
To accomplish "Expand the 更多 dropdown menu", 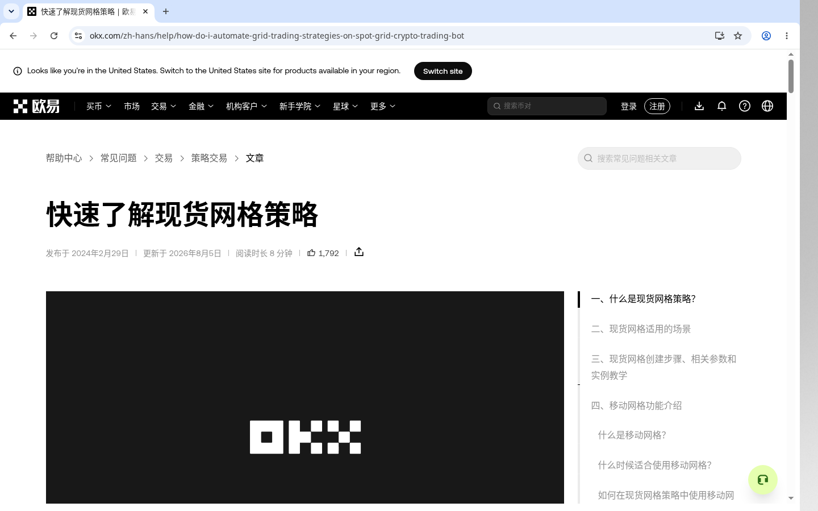I will coord(383,106).
